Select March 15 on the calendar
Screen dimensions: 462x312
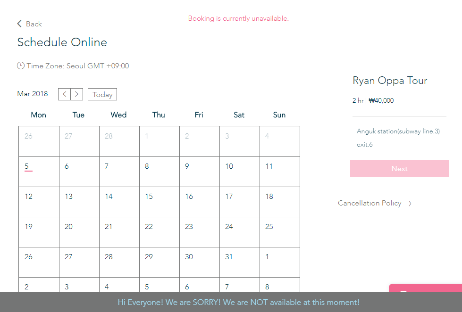159,202
